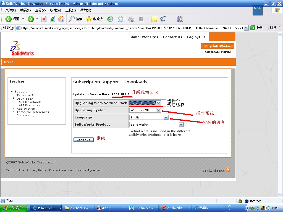Click the security lock status bar icon
This screenshot has height=212, width=283.
click(x=240, y=201)
